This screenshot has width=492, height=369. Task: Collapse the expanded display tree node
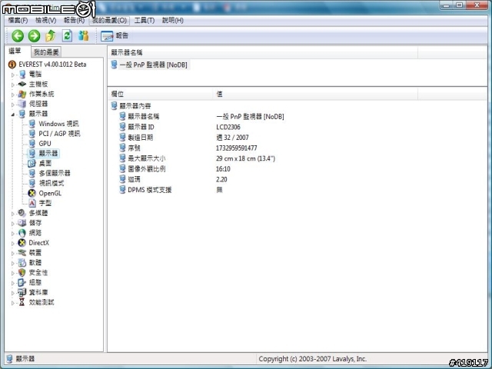[13, 115]
